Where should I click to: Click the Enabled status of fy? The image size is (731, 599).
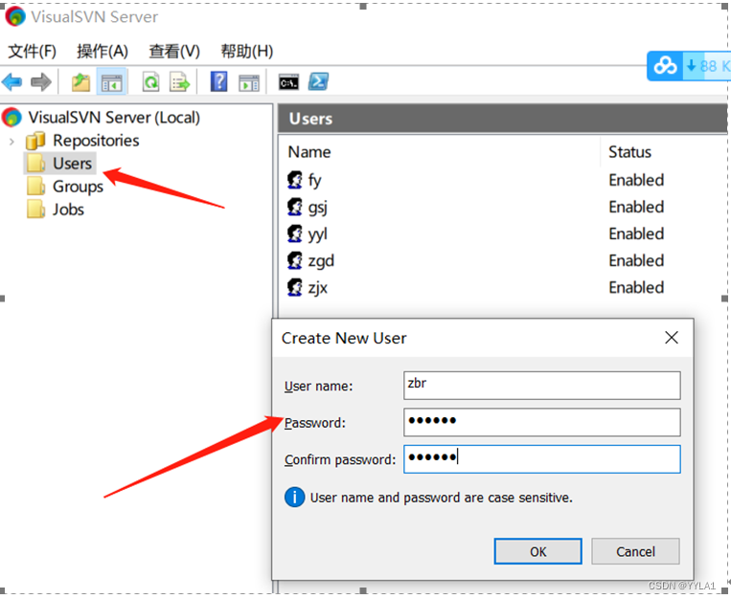click(x=636, y=180)
